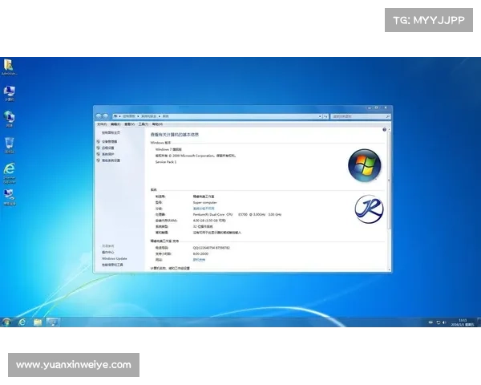Click the 系统和安全 breadcrumb segment

148,116
